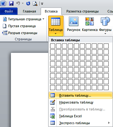This screenshot has height=127, width=113.
Task: Select the Вставка tab
Action: 51,11
